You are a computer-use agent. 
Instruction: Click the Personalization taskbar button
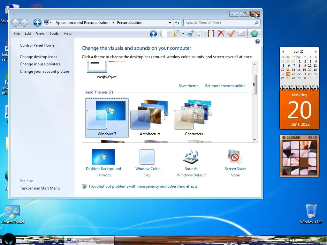point(89,240)
